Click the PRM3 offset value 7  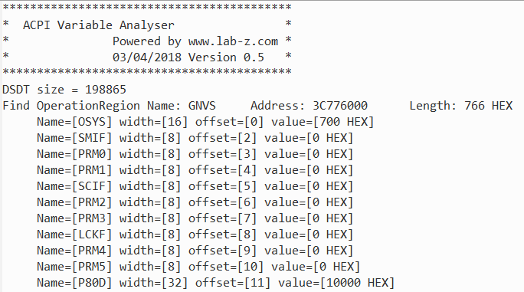[x=247, y=218]
